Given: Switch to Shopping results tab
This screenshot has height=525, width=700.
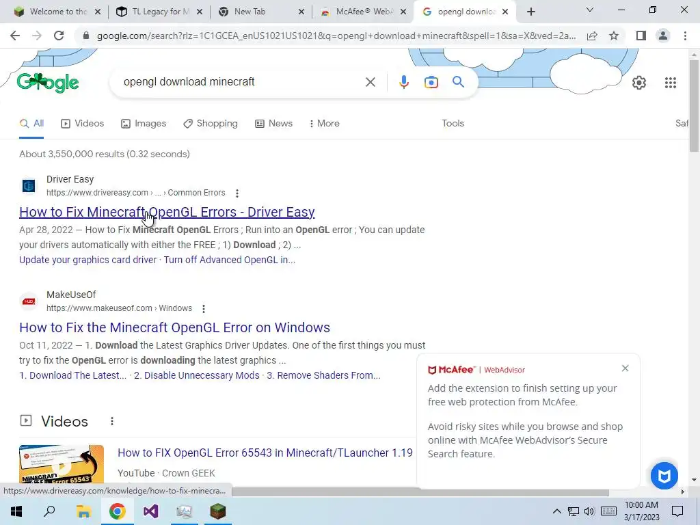Looking at the screenshot, I should point(211,124).
